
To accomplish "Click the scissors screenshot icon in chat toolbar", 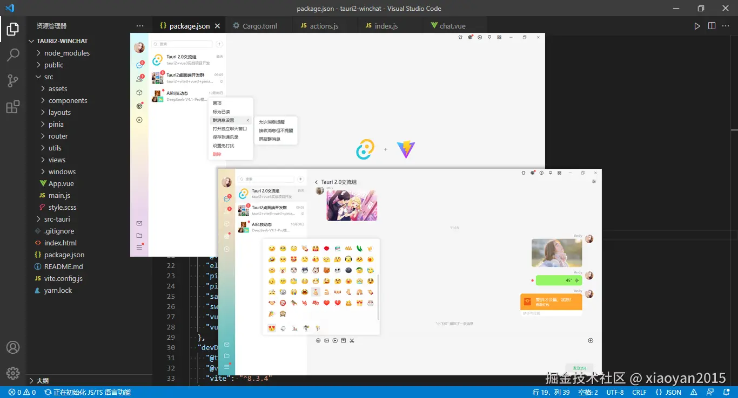I will pos(352,340).
